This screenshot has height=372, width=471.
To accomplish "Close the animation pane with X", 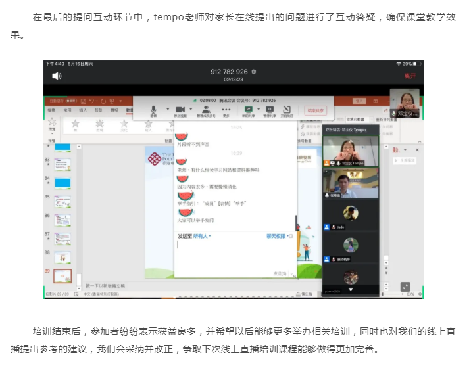I will click(416, 149).
